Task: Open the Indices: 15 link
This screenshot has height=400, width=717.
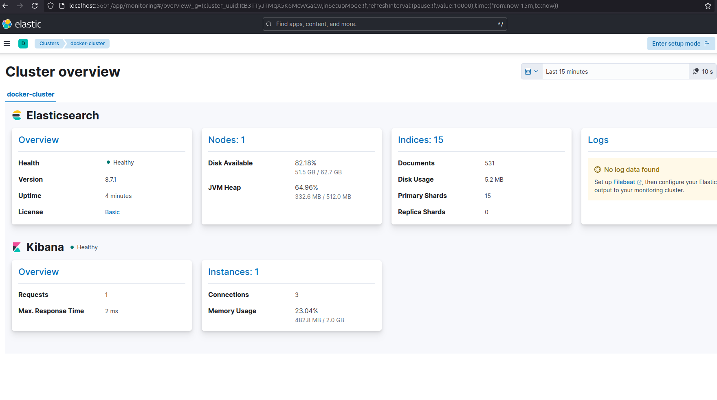Action: click(420, 140)
